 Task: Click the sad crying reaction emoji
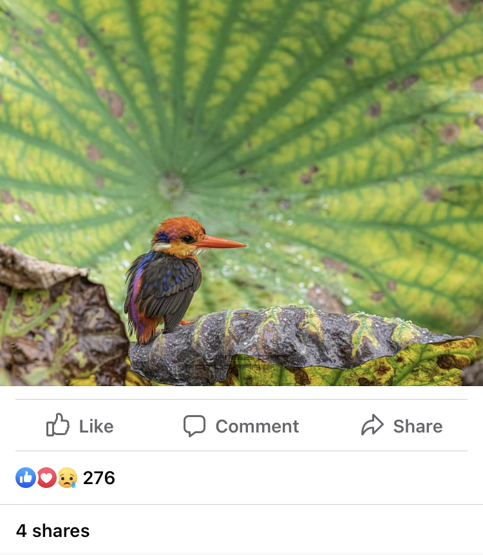67,478
